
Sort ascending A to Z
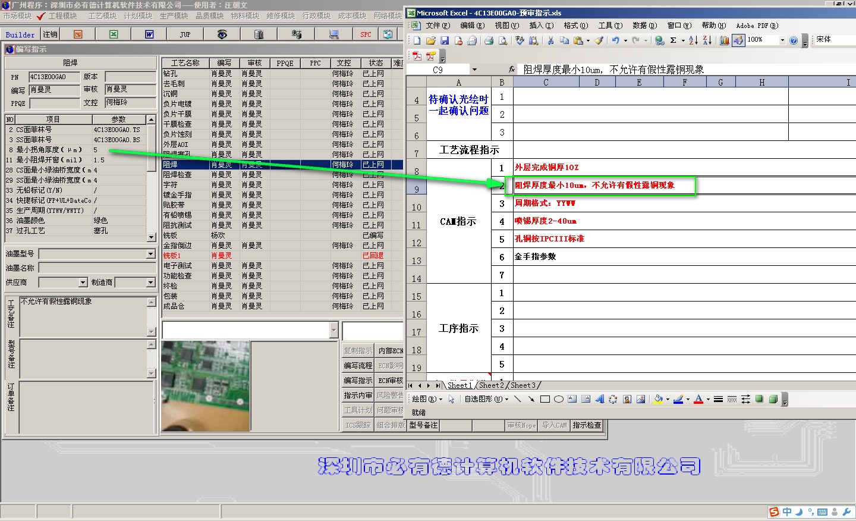pyautogui.click(x=693, y=40)
